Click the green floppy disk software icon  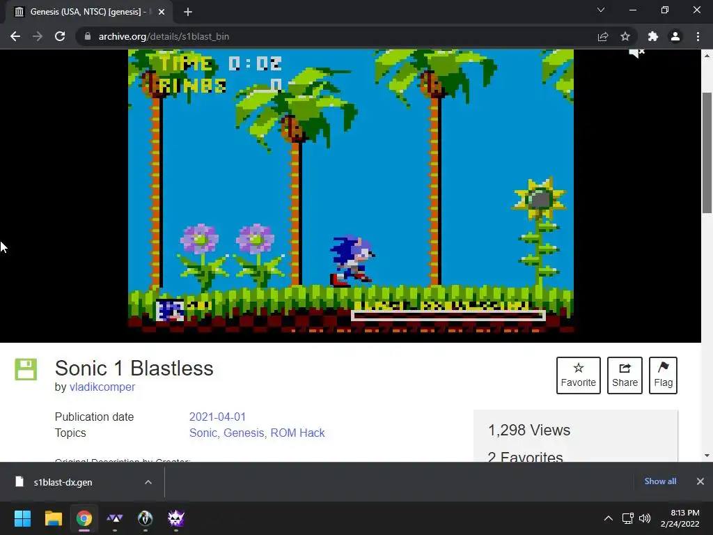pos(26,369)
